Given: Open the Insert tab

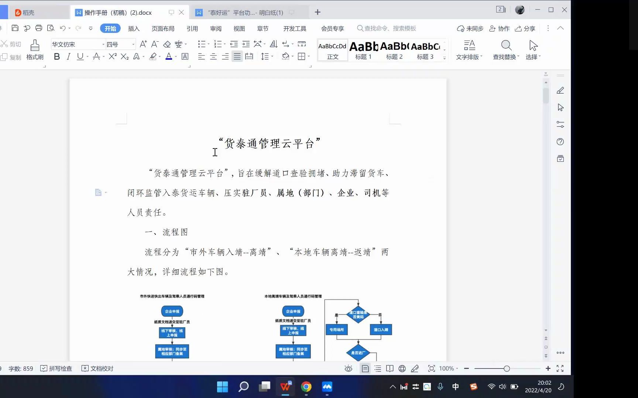Looking at the screenshot, I should click(134, 28).
